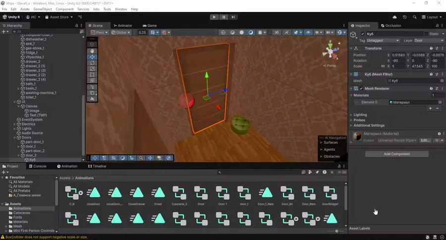Click the material Edit button
This screenshot has width=446, height=240.
click(x=425, y=140)
